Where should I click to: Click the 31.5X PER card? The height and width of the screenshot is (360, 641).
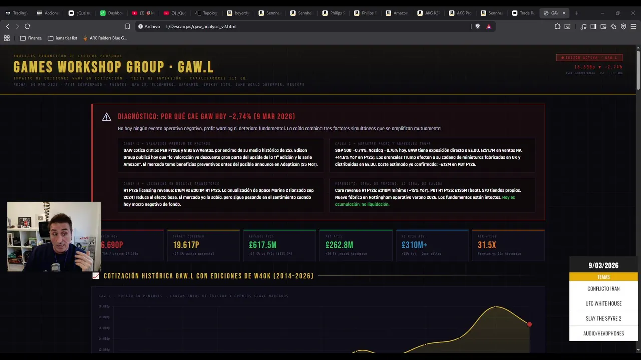[508, 245]
